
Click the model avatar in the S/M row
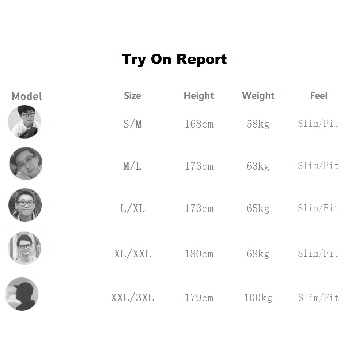click(x=24, y=122)
